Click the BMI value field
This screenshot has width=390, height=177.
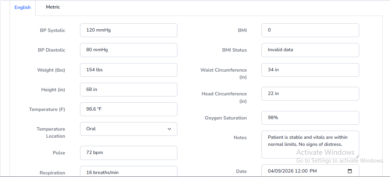click(x=310, y=30)
